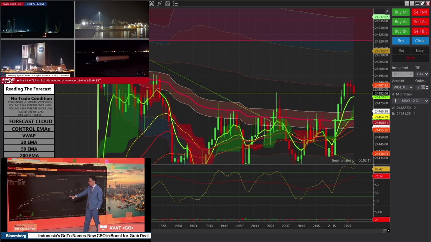Open the TIF DAY dropdown

pyautogui.click(x=422, y=74)
